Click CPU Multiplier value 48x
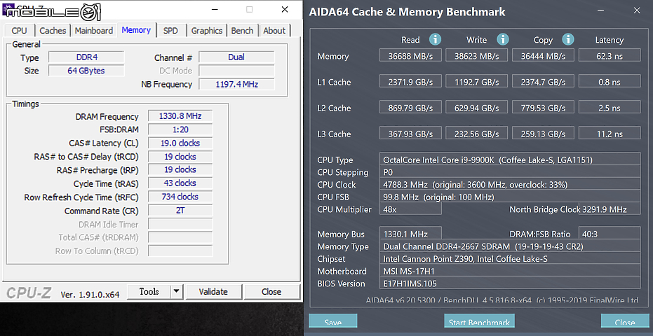Viewport: 653px width, 336px height. click(x=410, y=209)
